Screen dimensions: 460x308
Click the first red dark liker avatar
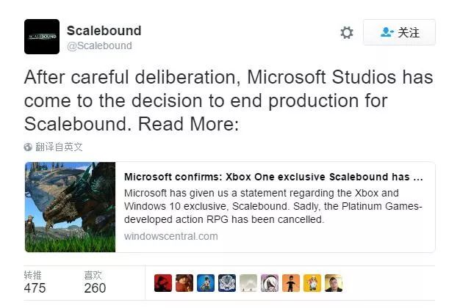(163, 283)
